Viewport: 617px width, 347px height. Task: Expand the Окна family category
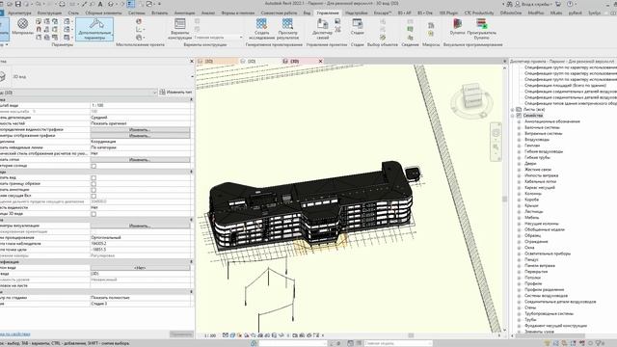coord(519,248)
